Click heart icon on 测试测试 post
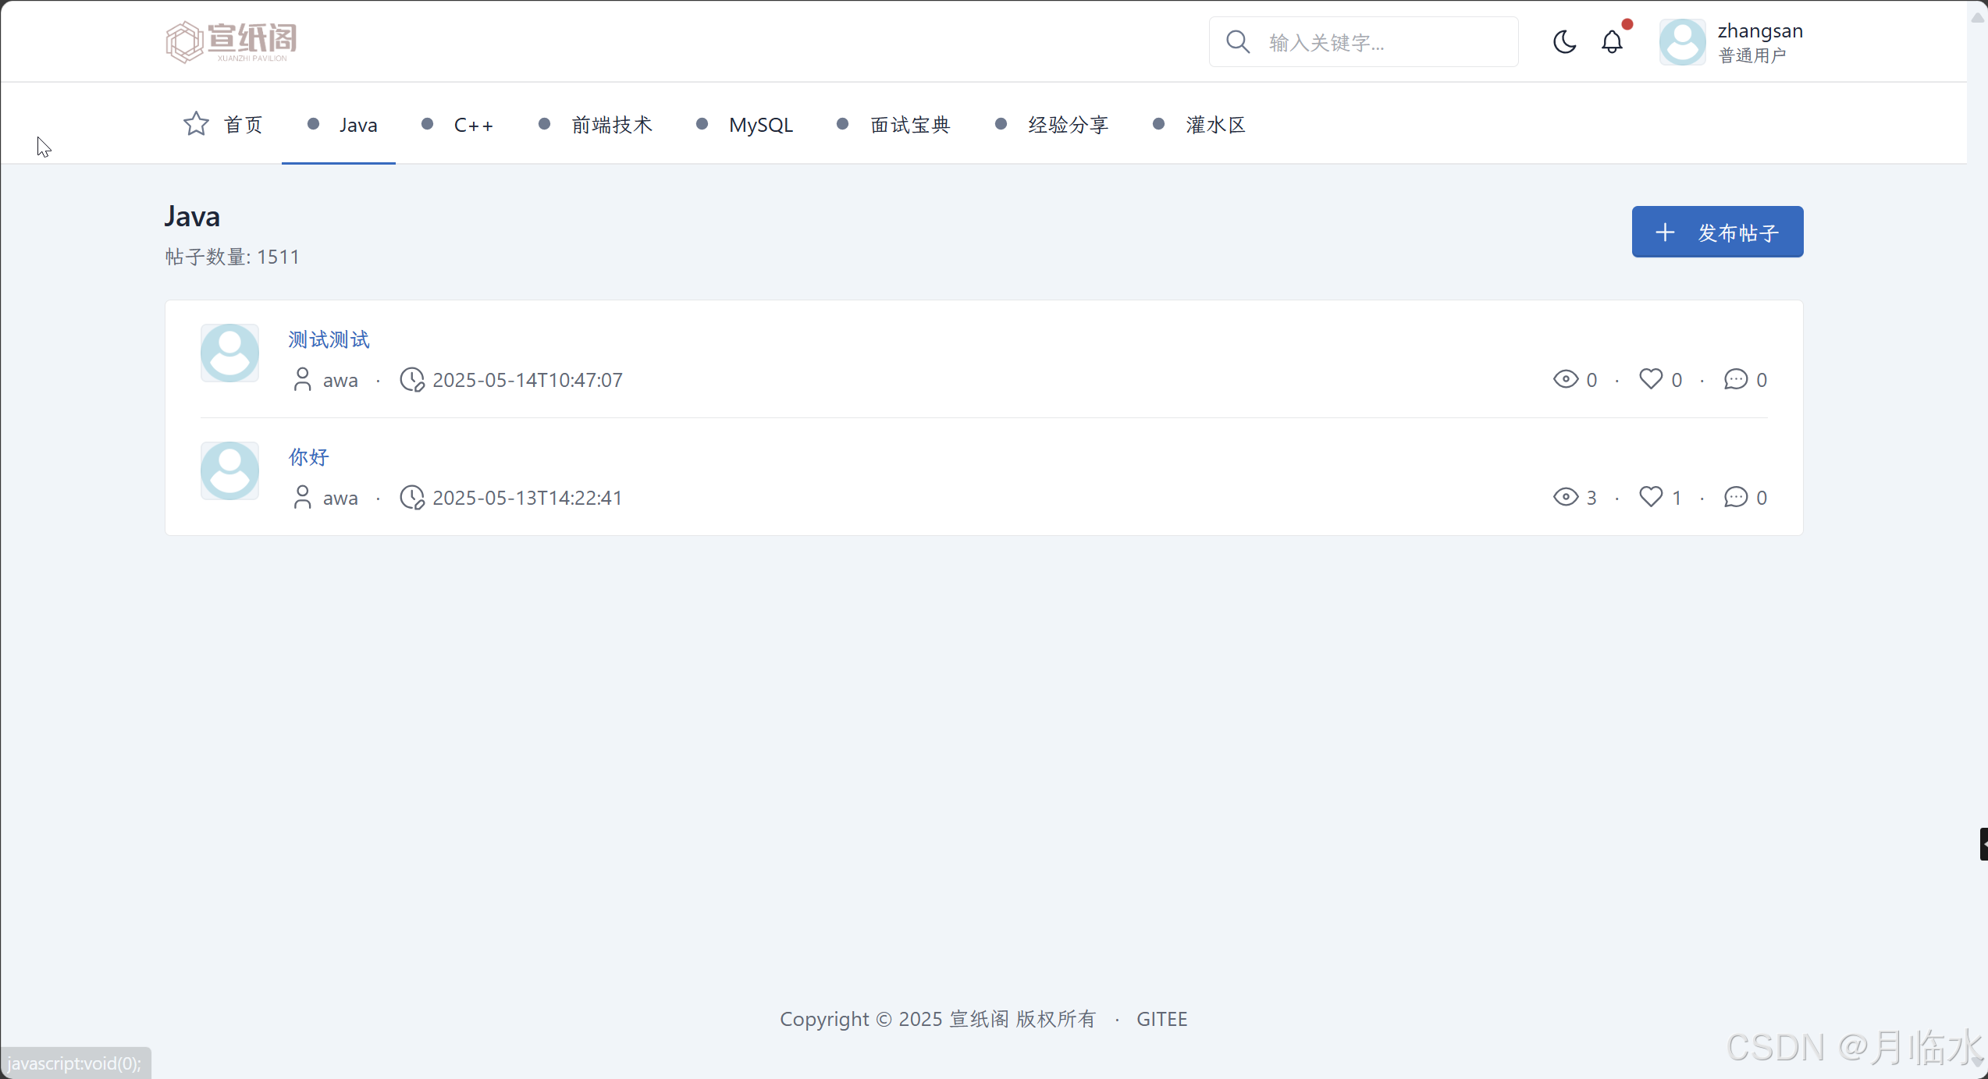1988x1079 pixels. click(x=1651, y=379)
